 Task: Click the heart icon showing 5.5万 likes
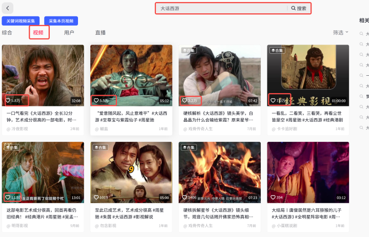[96, 100]
